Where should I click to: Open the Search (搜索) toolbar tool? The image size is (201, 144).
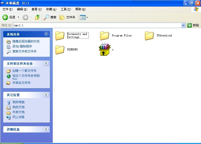click(x=50, y=17)
